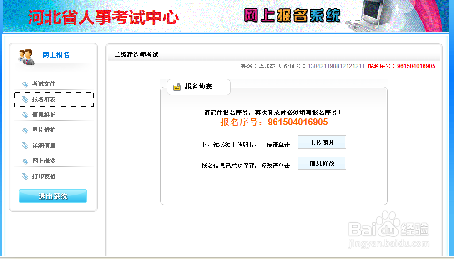The height and width of the screenshot is (259, 454).
Task: Click the tag icon beside 网上缴费
Action: [25, 161]
